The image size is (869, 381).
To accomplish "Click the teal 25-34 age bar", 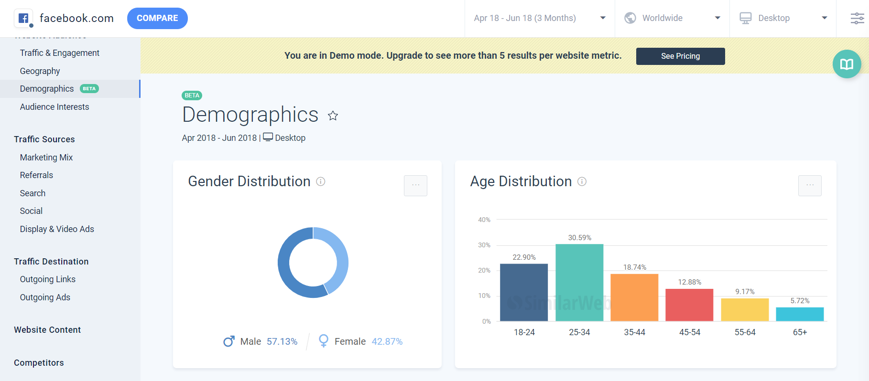I will tap(579, 283).
